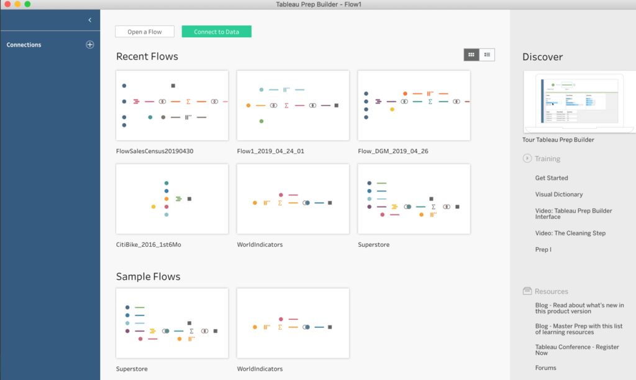Screen dimensions: 636x380
Task: Open the Prep I training link
Action: 543,249
